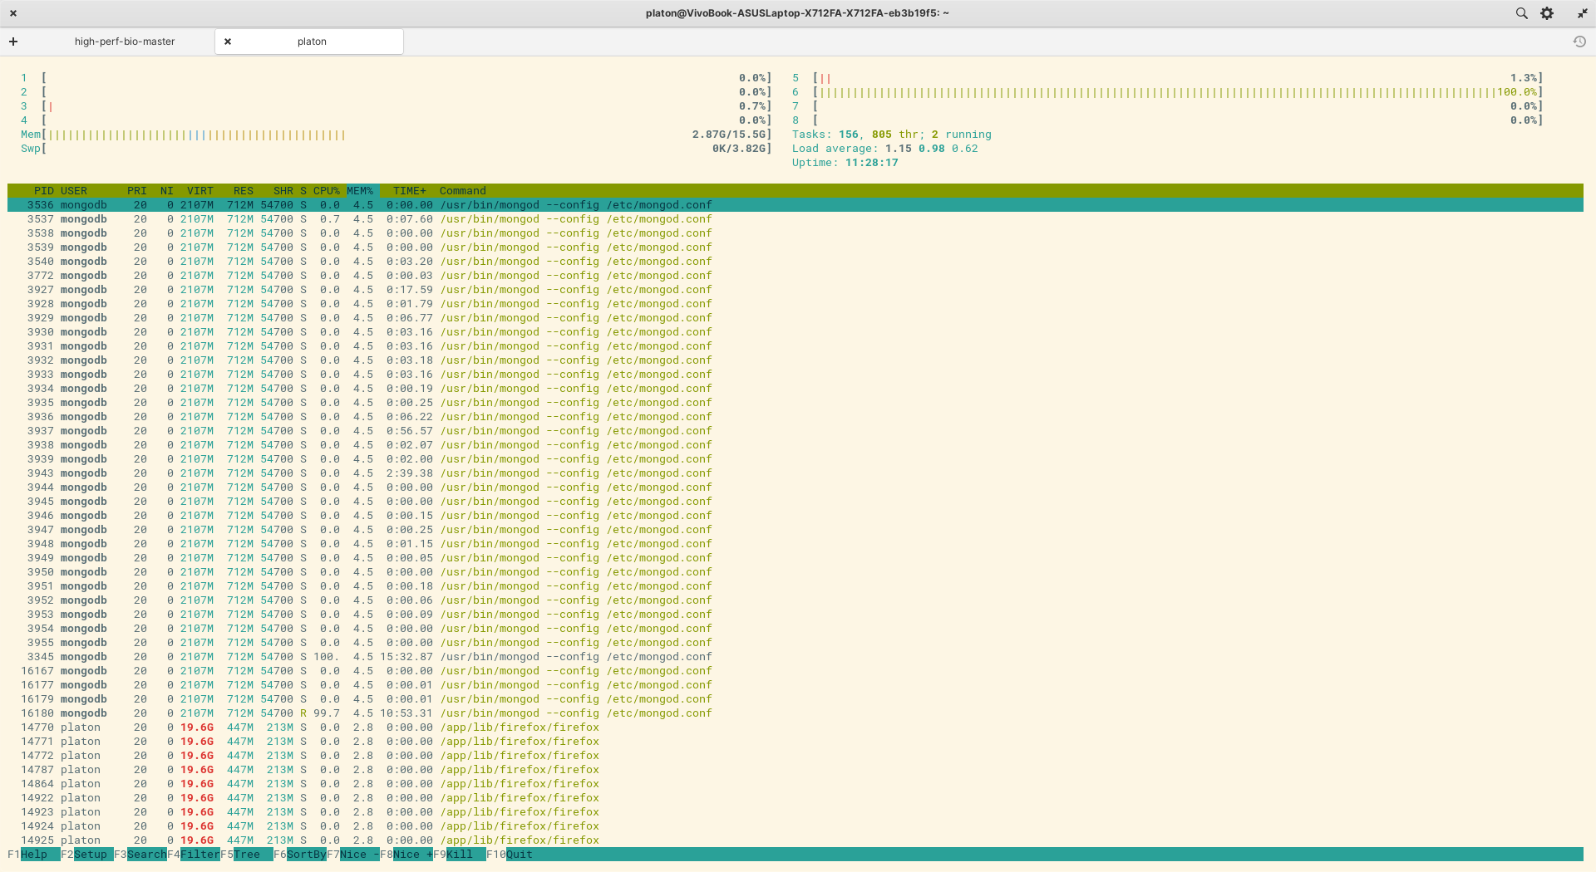
Task: Select mongod process row with PID 16180
Action: point(795,713)
